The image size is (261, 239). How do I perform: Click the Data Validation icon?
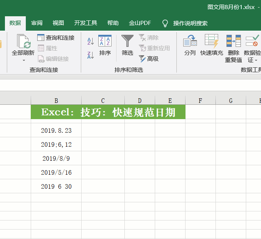point(252,40)
